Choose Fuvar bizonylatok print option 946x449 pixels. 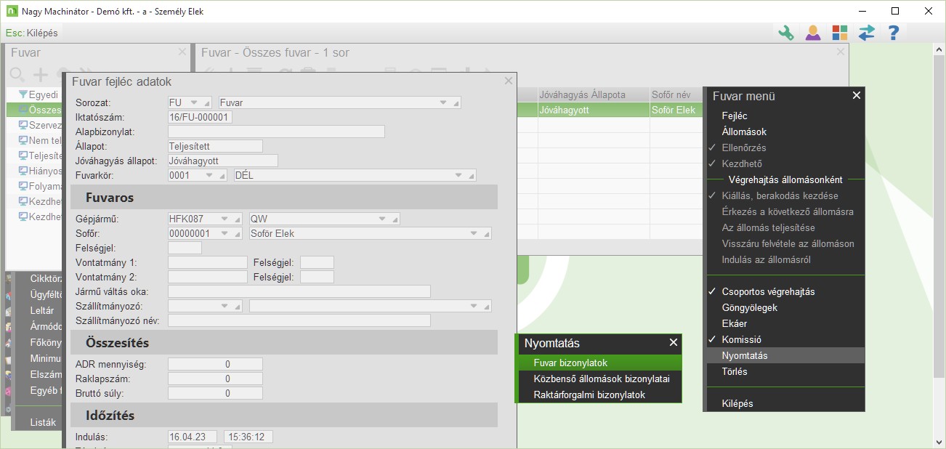point(599,363)
